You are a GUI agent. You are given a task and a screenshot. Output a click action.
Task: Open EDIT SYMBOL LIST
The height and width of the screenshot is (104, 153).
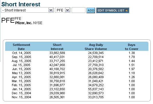[x=113, y=10]
